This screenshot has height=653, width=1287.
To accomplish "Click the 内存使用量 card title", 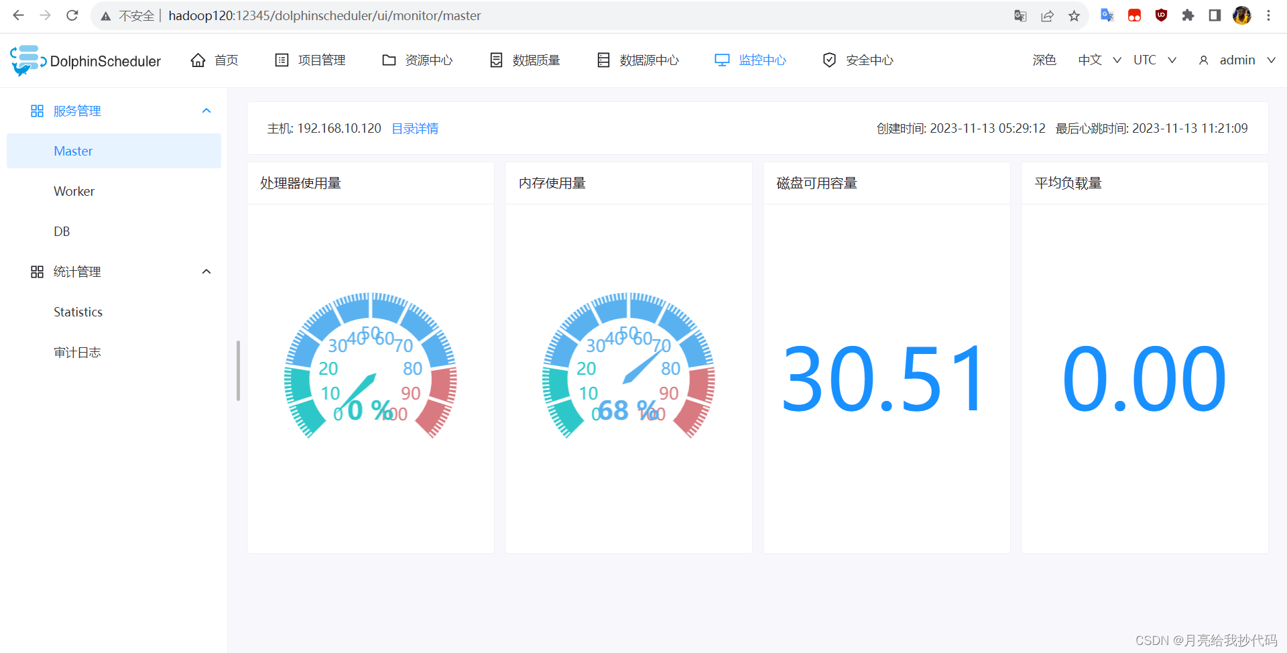I will (x=552, y=183).
